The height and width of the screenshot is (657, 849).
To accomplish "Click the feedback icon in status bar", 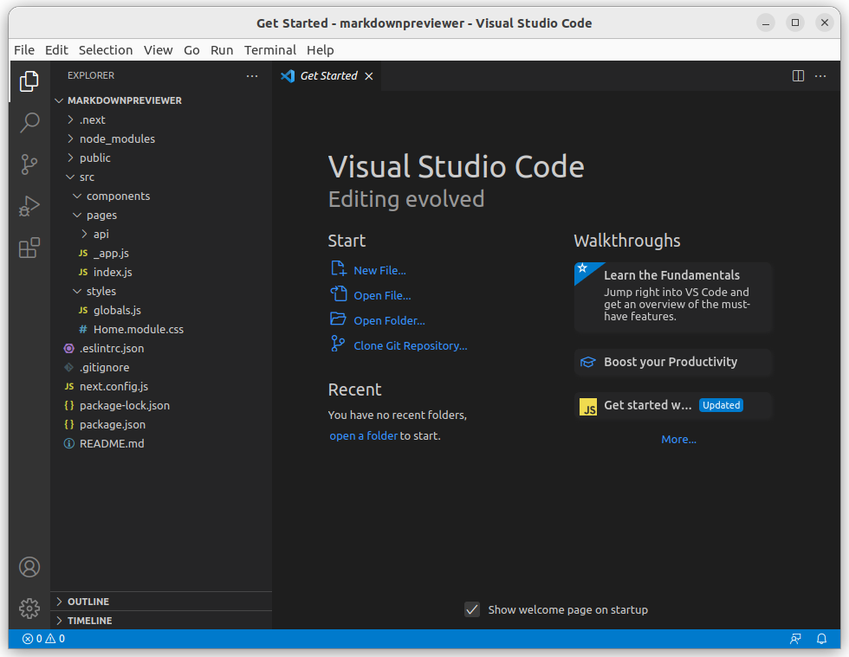I will 795,639.
